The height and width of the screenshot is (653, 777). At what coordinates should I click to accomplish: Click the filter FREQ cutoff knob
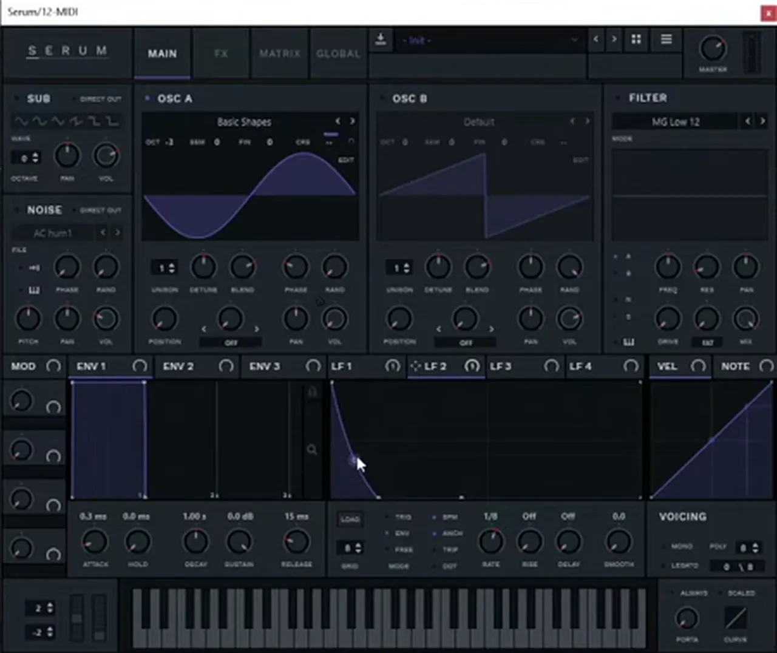[x=668, y=266]
